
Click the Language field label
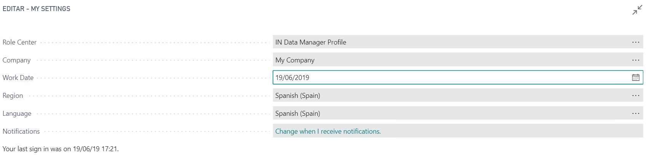[17, 113]
